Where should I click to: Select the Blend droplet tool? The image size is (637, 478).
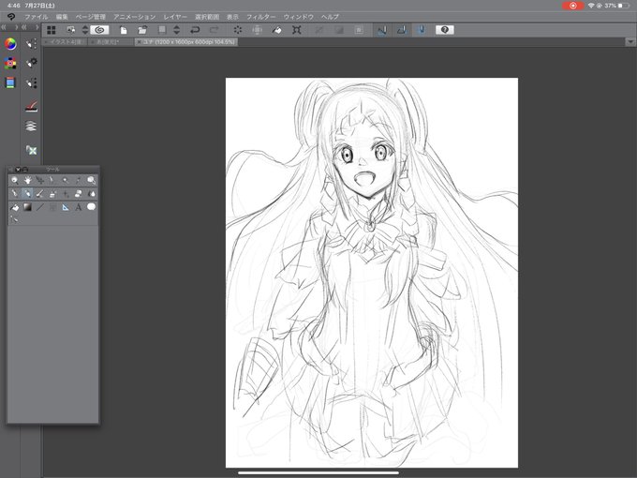point(91,194)
